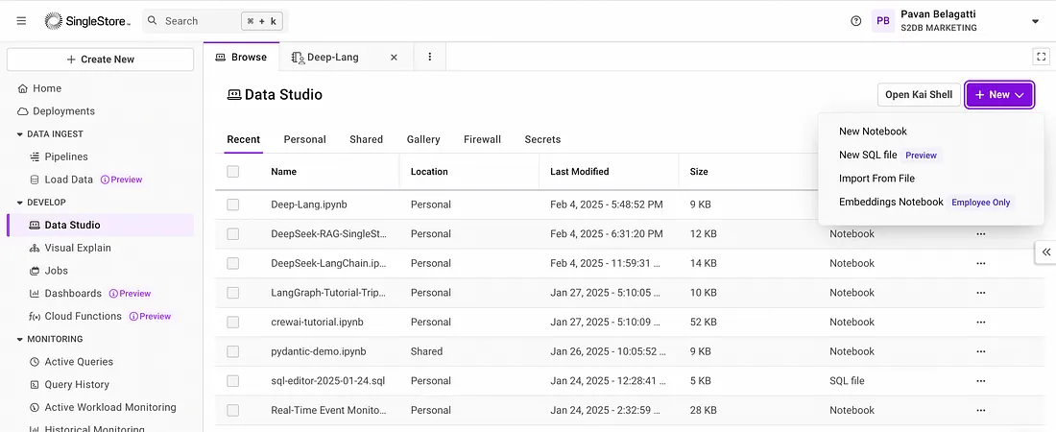The image size is (1056, 432).
Task: Check the Deep-Lang.ipynb row checkbox
Action: 233,204
